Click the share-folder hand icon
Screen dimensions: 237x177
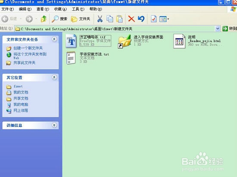click(9, 63)
